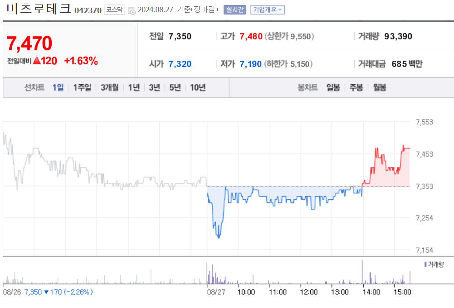Click the +1.63% change rate
This screenshot has width=454, height=308.
(81, 61)
